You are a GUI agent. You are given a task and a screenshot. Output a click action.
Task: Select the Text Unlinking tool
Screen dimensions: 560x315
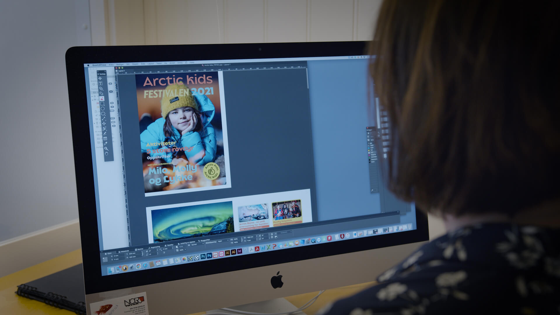tap(101, 93)
